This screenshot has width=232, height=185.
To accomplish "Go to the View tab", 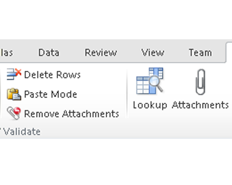I will click(x=153, y=53).
